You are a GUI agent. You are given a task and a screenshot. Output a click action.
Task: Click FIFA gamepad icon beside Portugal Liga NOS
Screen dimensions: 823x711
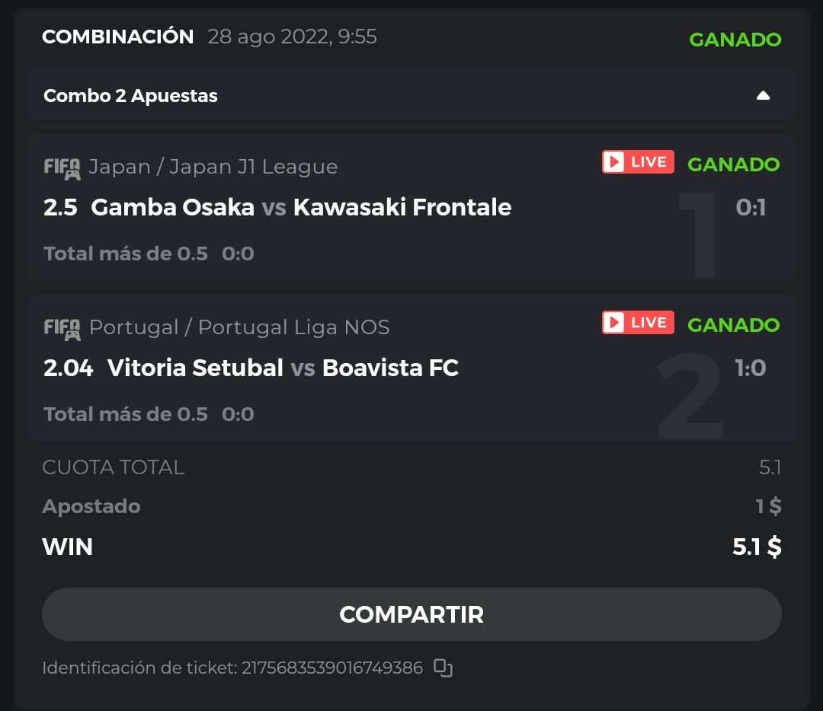(x=62, y=328)
